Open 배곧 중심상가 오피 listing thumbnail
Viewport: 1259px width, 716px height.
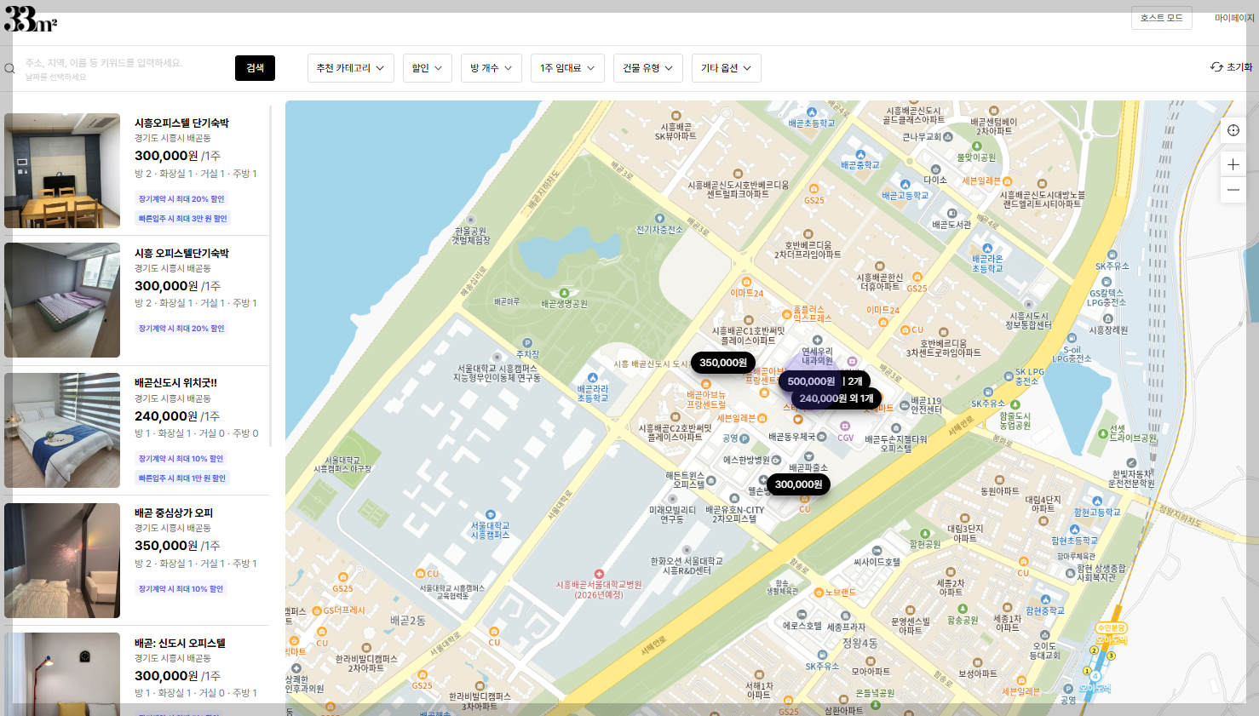click(x=62, y=560)
